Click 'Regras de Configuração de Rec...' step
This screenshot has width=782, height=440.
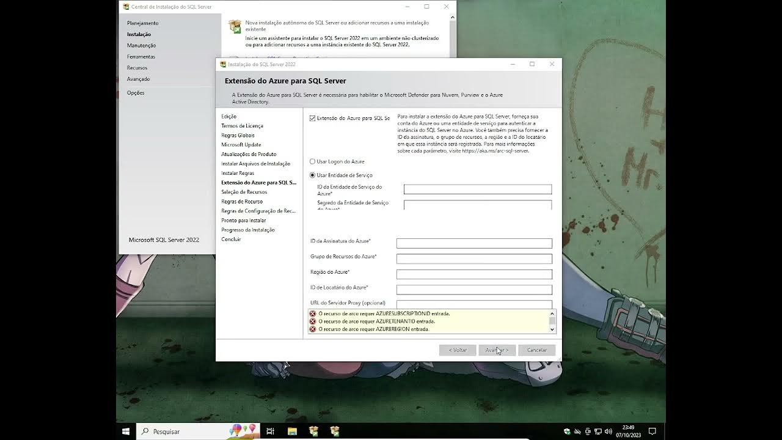point(258,211)
